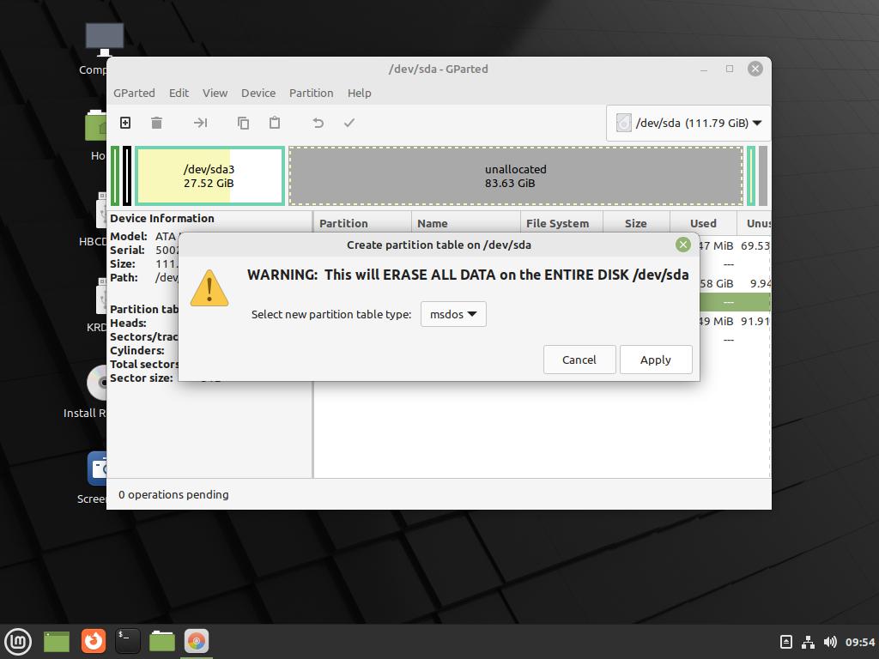Open the Partition menu

(x=311, y=93)
